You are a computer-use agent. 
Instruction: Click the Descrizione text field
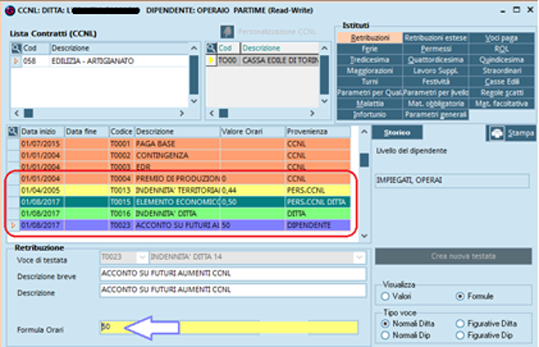coord(233,290)
